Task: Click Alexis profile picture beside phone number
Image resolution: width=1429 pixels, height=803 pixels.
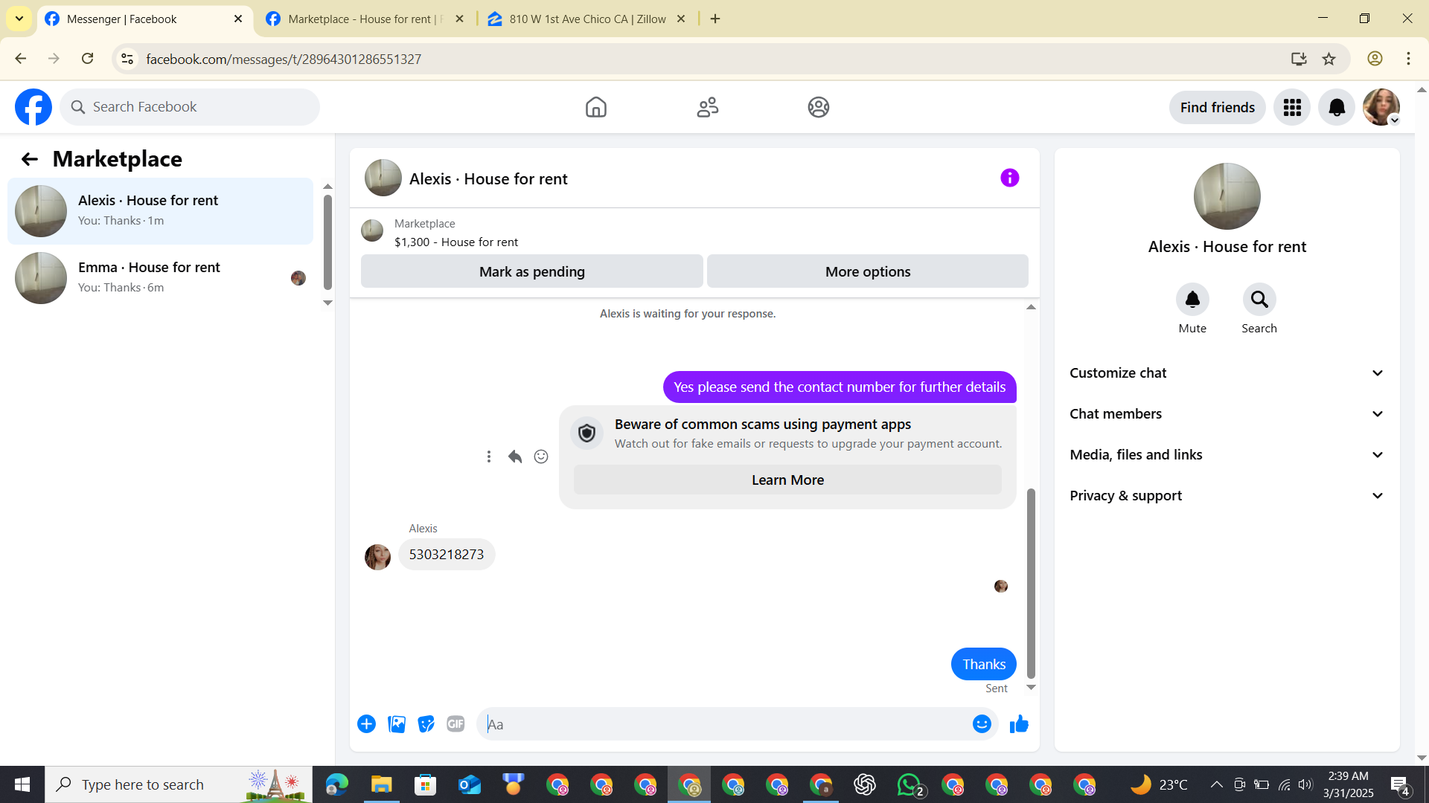Action: pos(377,557)
